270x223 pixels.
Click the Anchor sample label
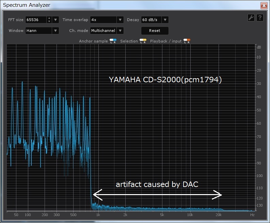pos(93,41)
